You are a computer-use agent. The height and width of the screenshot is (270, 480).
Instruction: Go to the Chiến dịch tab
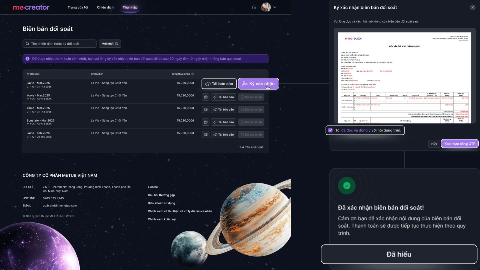click(x=105, y=7)
